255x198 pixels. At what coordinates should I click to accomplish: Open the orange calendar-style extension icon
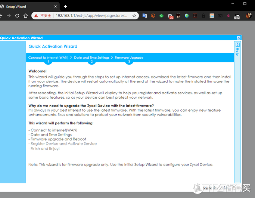tap(212, 16)
